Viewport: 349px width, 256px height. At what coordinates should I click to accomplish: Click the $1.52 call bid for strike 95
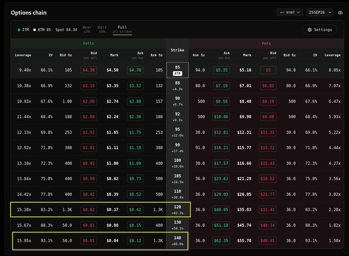point(89,132)
